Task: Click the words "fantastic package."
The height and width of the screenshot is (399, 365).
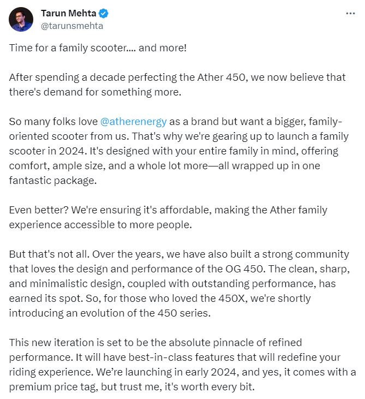Action: [53, 181]
